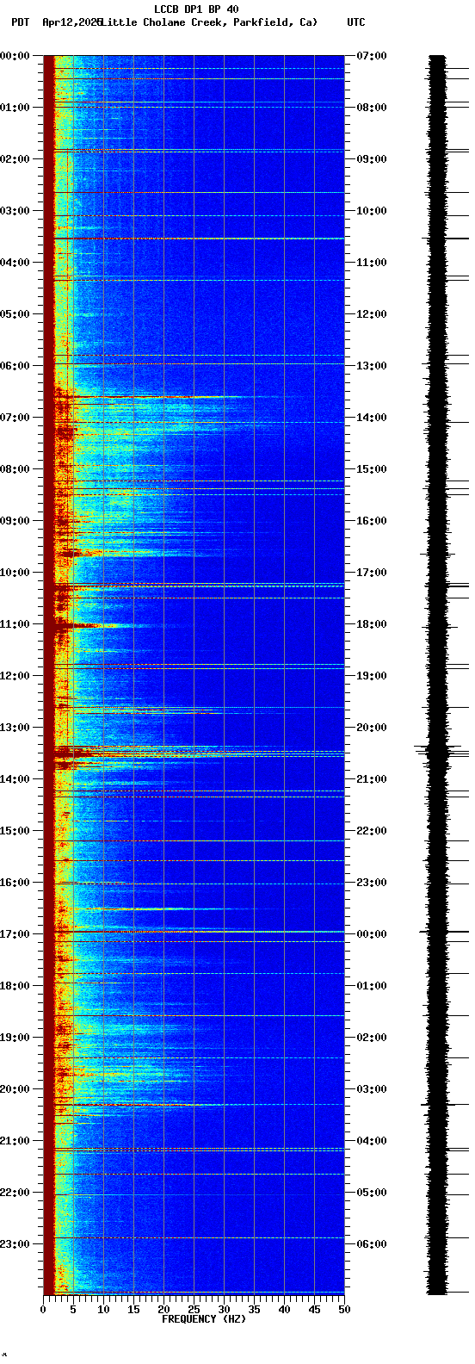The image size is (475, 1364).
Task: Click the 18:00 UTC time label
Action: click(372, 624)
